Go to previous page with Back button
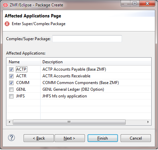Viewport: 158px width, 150px height. tap(39, 138)
